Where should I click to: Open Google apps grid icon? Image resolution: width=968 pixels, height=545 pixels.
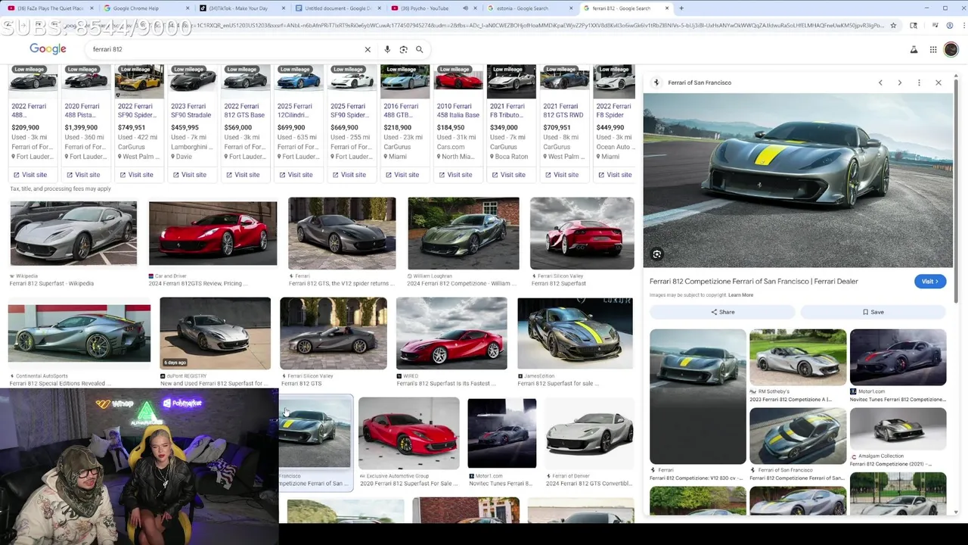pos(933,50)
